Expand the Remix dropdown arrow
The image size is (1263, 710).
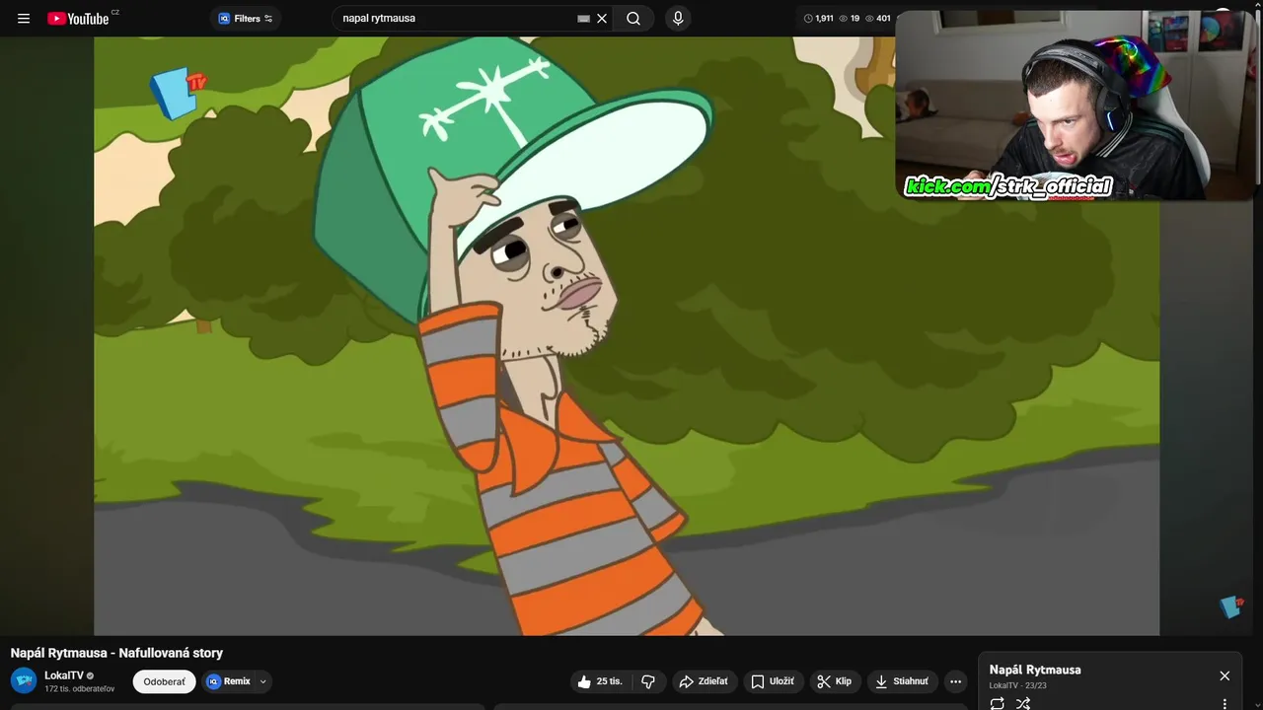coord(263,681)
